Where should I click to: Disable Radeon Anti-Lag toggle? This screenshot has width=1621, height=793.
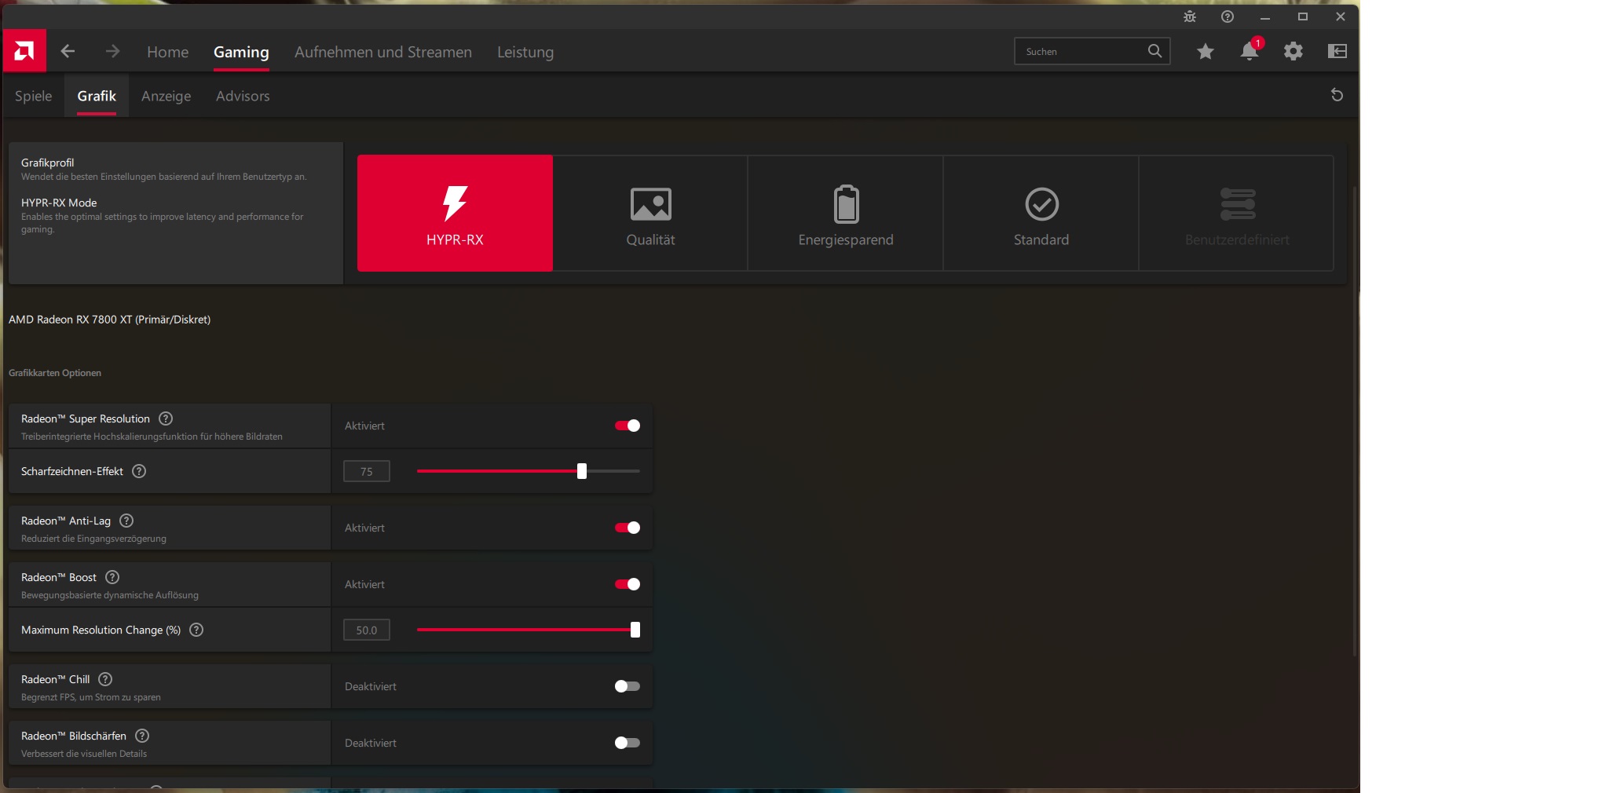tap(628, 528)
